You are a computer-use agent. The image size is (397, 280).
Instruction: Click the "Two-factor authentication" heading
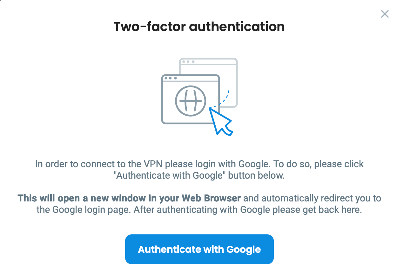[199, 27]
